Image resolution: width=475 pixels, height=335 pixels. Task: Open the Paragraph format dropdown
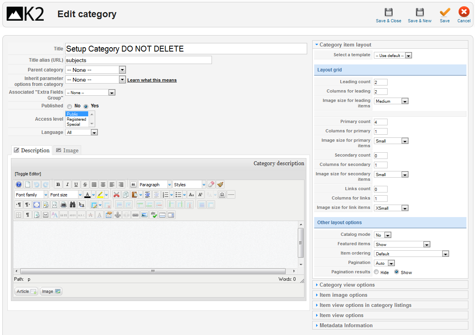pyautogui.click(x=155, y=185)
